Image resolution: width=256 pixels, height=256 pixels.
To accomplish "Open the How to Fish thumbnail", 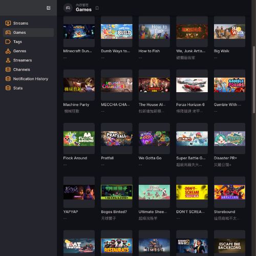I will [154, 31].
